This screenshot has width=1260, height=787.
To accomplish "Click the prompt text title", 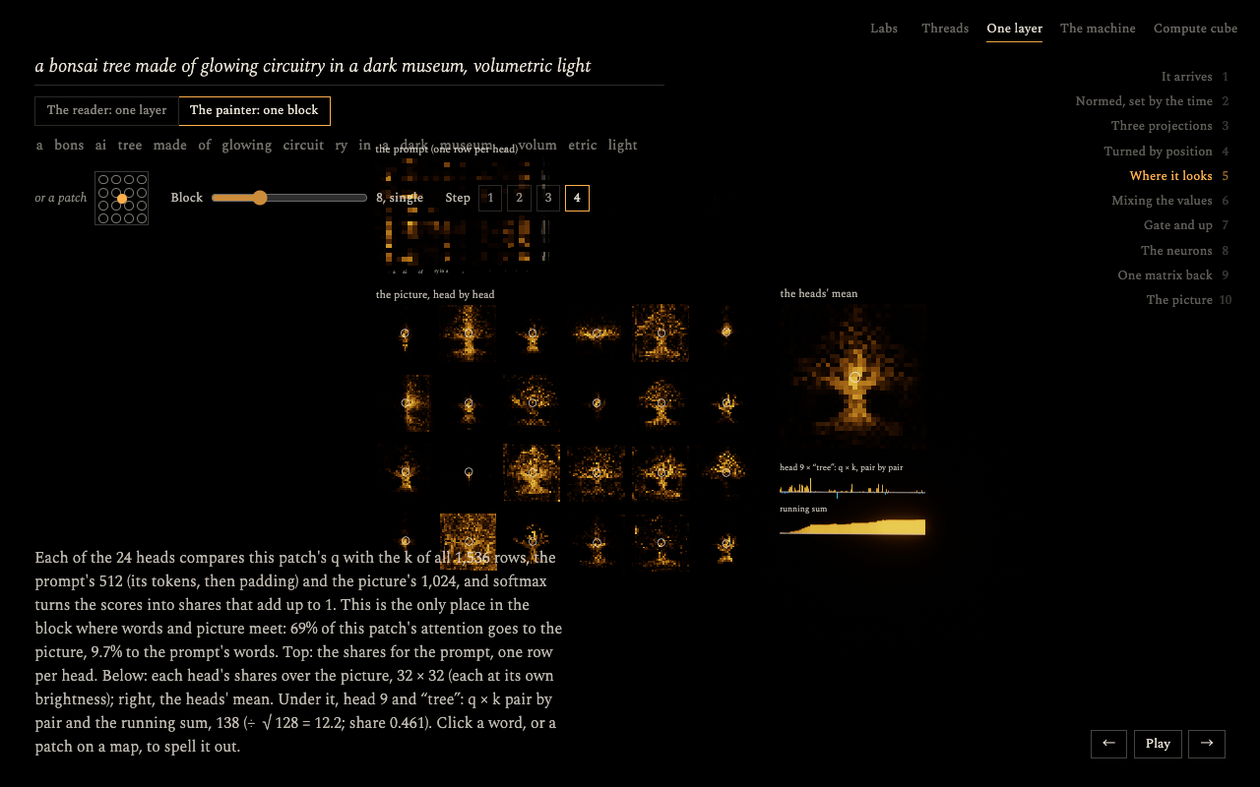I will 313,66.
